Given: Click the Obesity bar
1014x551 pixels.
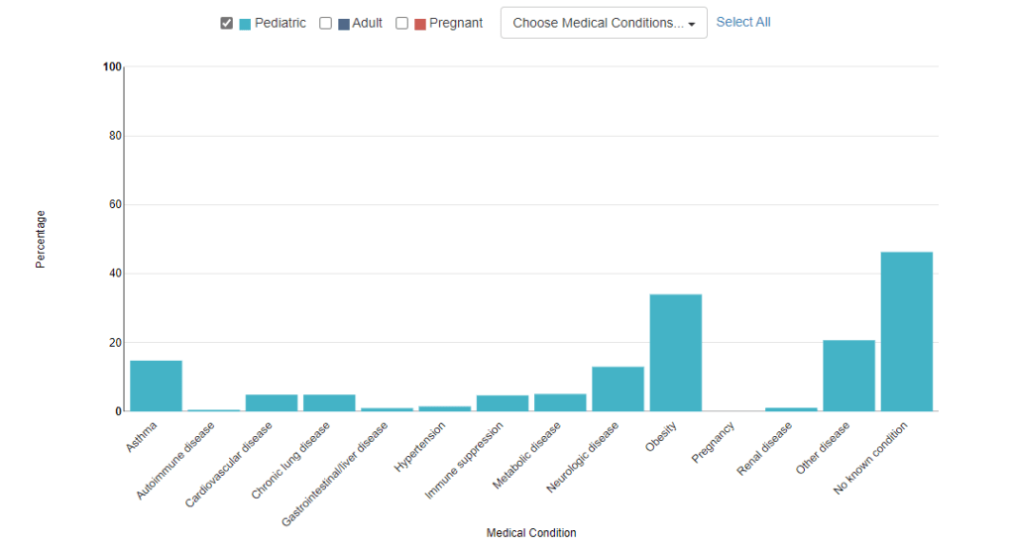Looking at the screenshot, I should click(675, 353).
